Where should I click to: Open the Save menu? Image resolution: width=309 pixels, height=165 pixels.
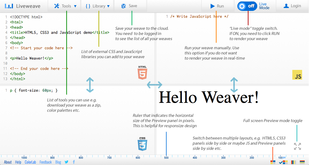click(130, 6)
